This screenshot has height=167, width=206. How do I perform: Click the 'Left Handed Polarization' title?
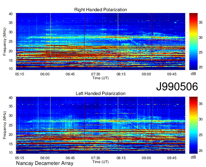[x=101, y=93]
